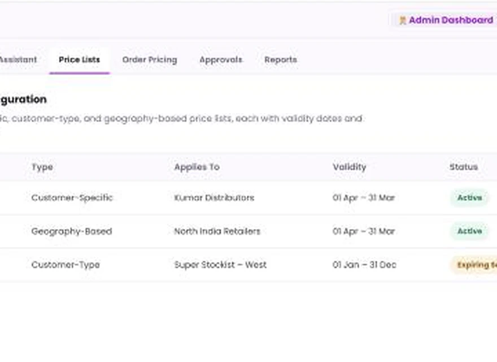Click the North India Retailers cell
Screen dimensions: 497x362
[x=217, y=231]
